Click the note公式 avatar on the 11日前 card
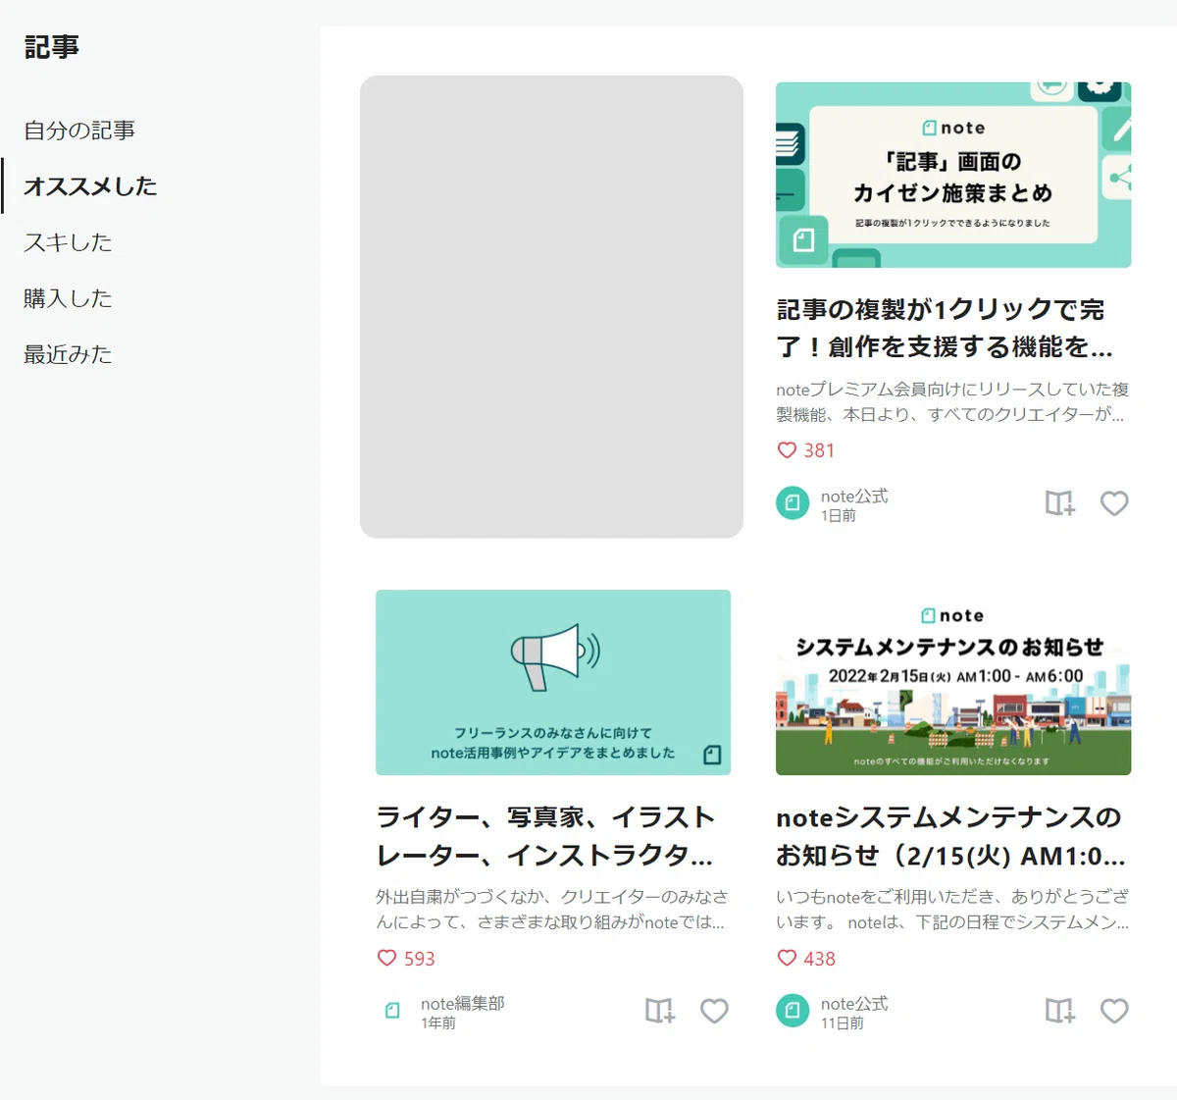The image size is (1177, 1100). [793, 1011]
